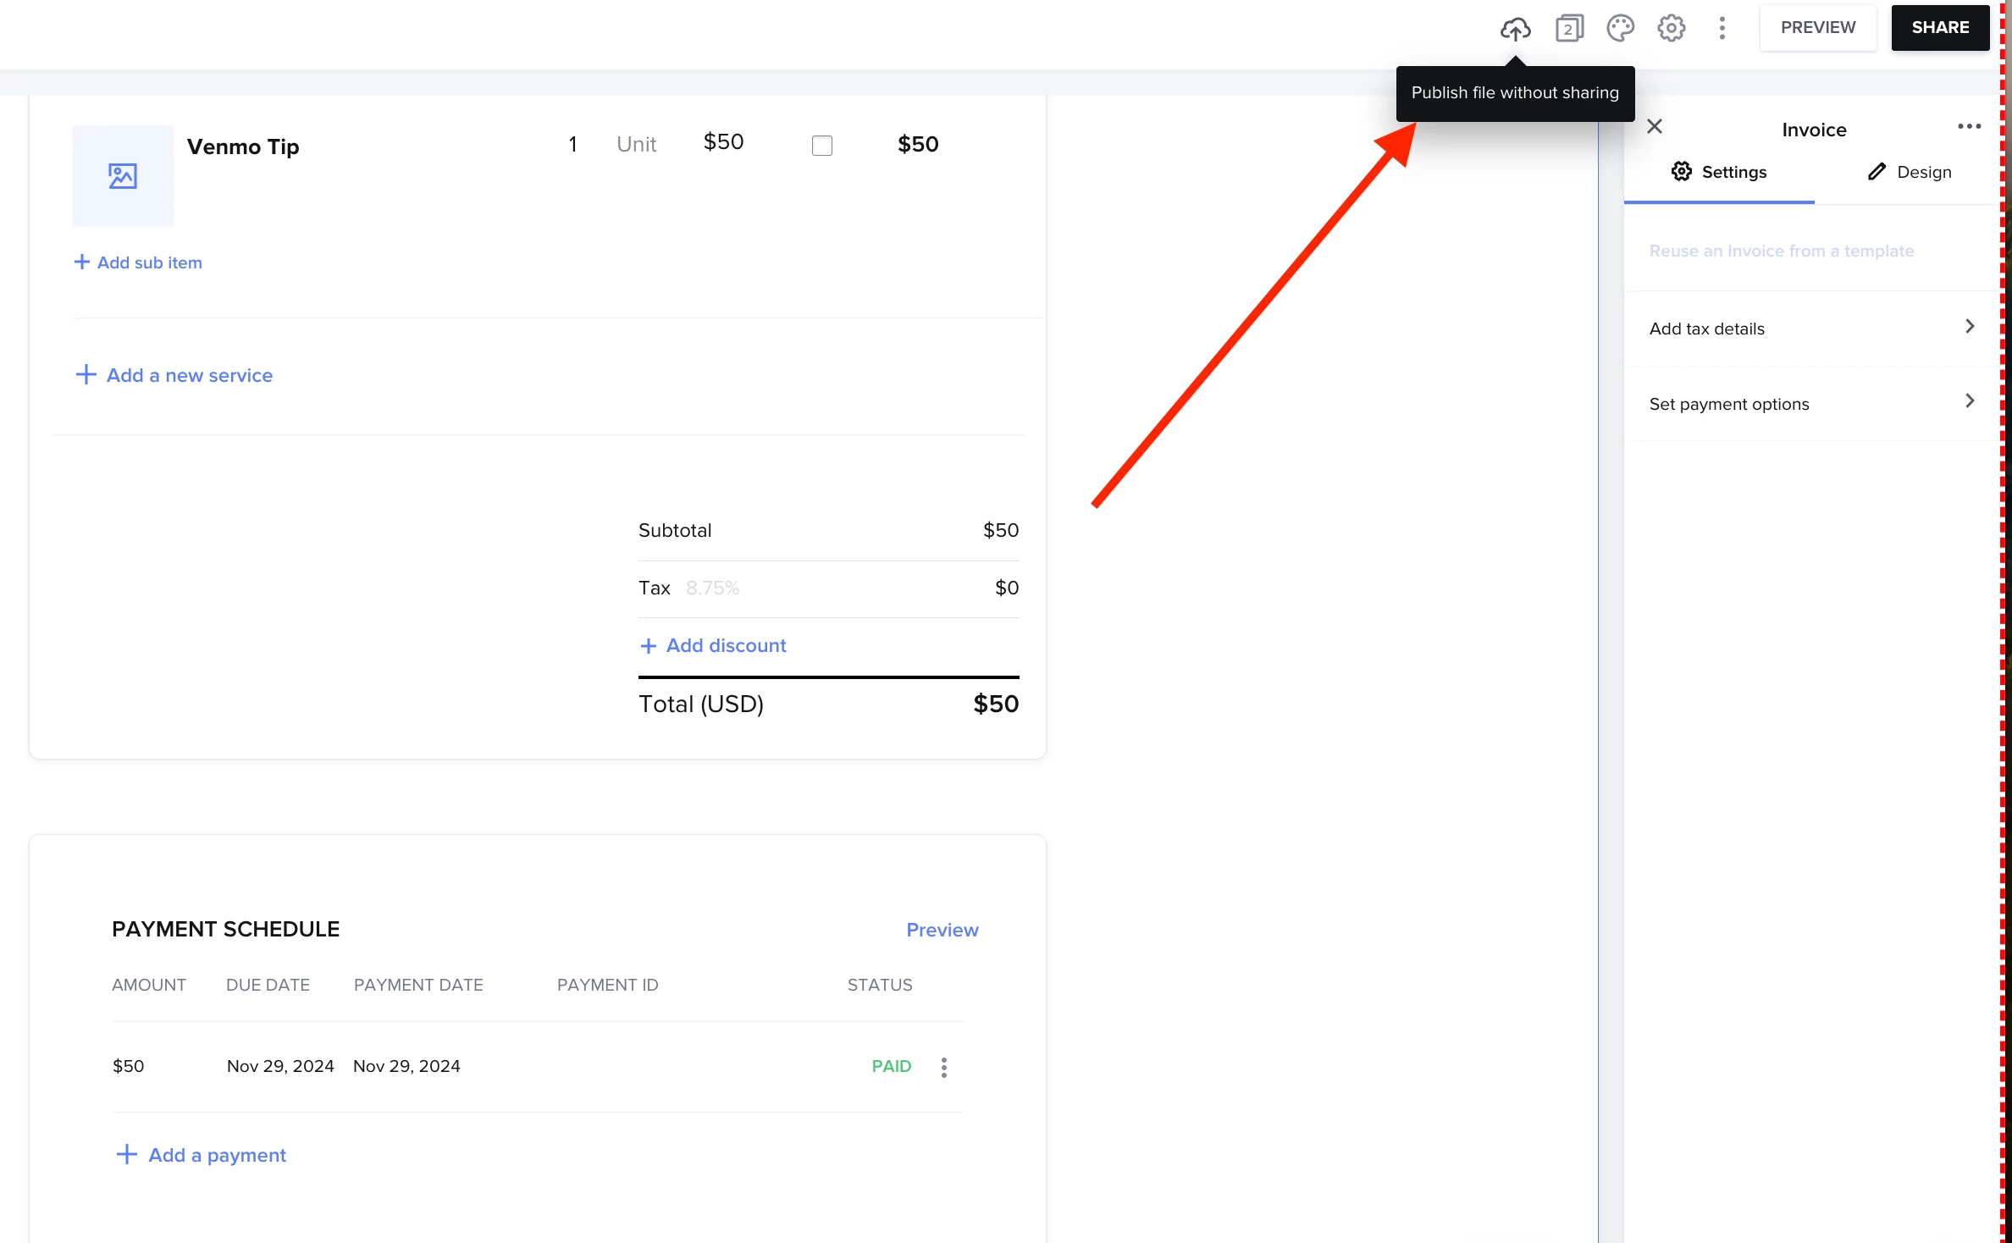This screenshot has width=2012, height=1243.
Task: Select the Settings tab
Action: [1719, 173]
